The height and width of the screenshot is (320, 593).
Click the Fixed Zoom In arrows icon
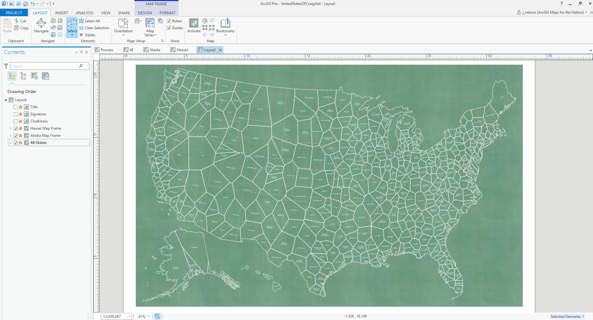coord(205,28)
